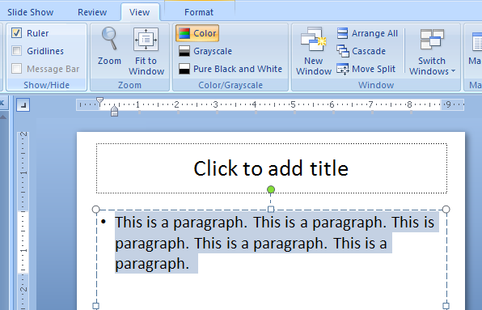The image size is (482, 310).
Task: Open a New Window
Action: (x=314, y=51)
